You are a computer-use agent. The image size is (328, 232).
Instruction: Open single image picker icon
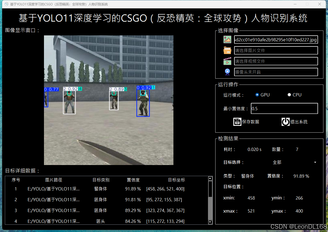[x=227, y=40]
